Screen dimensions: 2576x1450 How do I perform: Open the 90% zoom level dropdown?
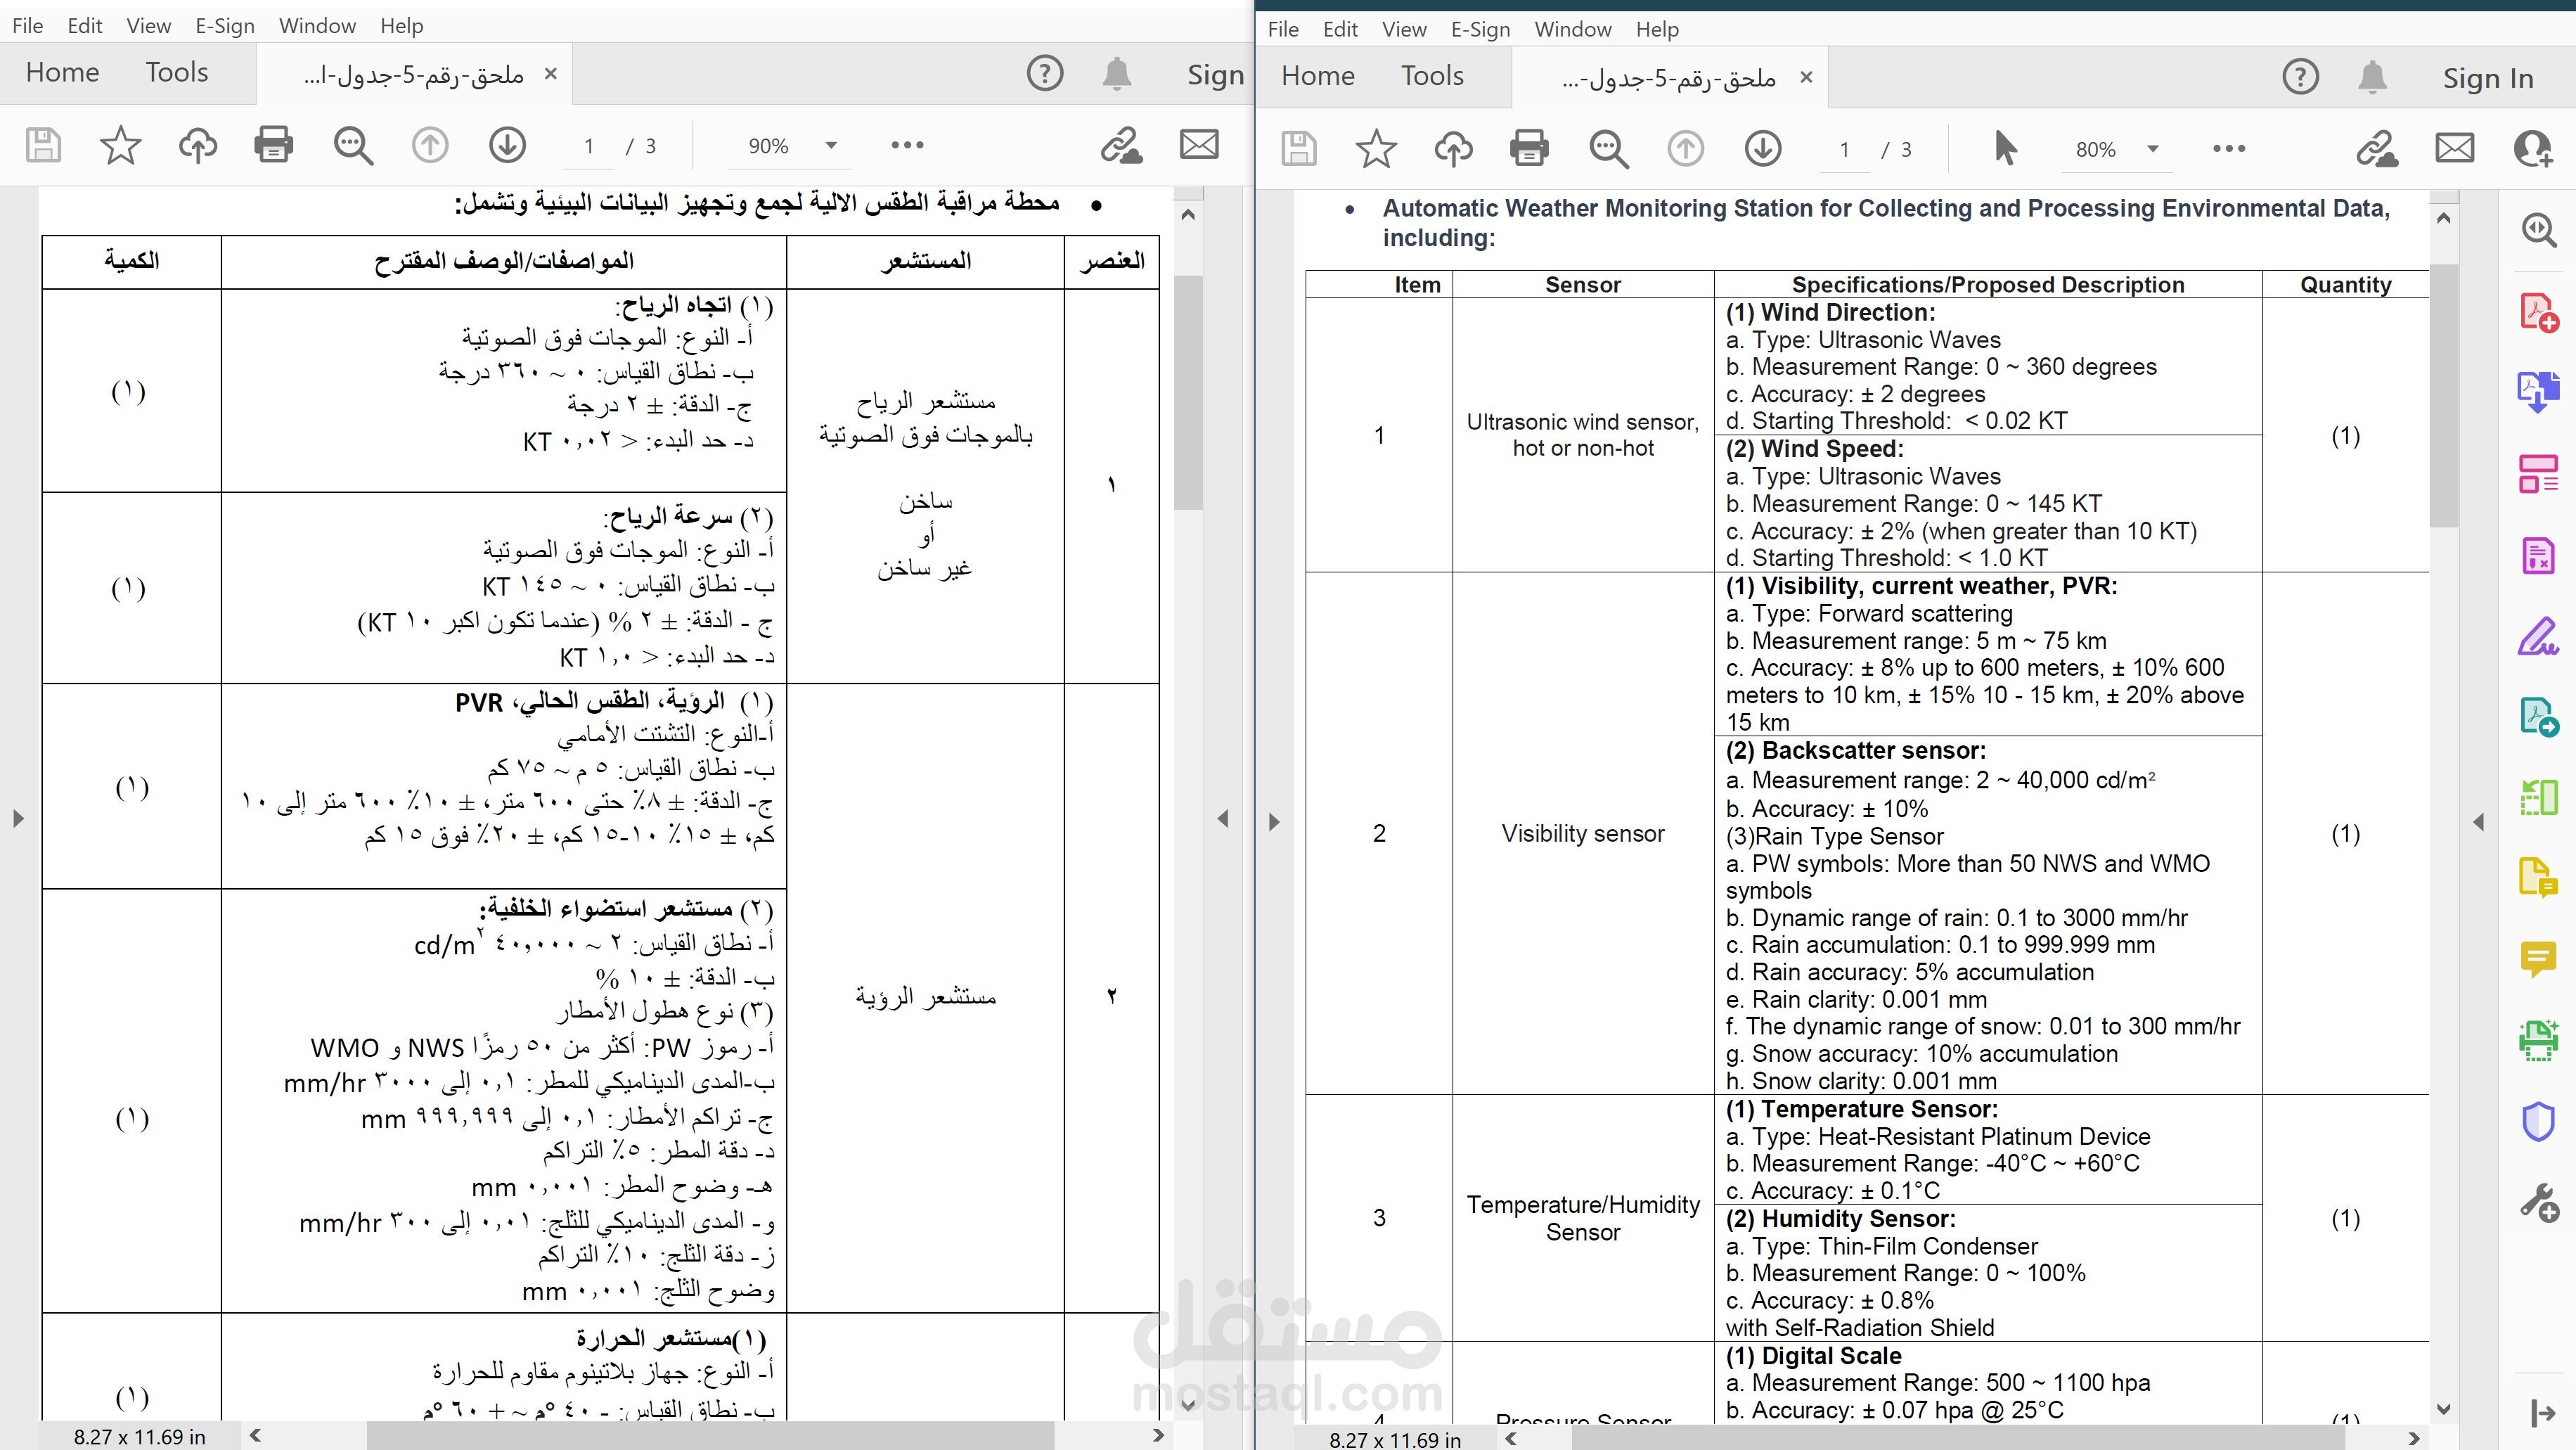[x=830, y=145]
